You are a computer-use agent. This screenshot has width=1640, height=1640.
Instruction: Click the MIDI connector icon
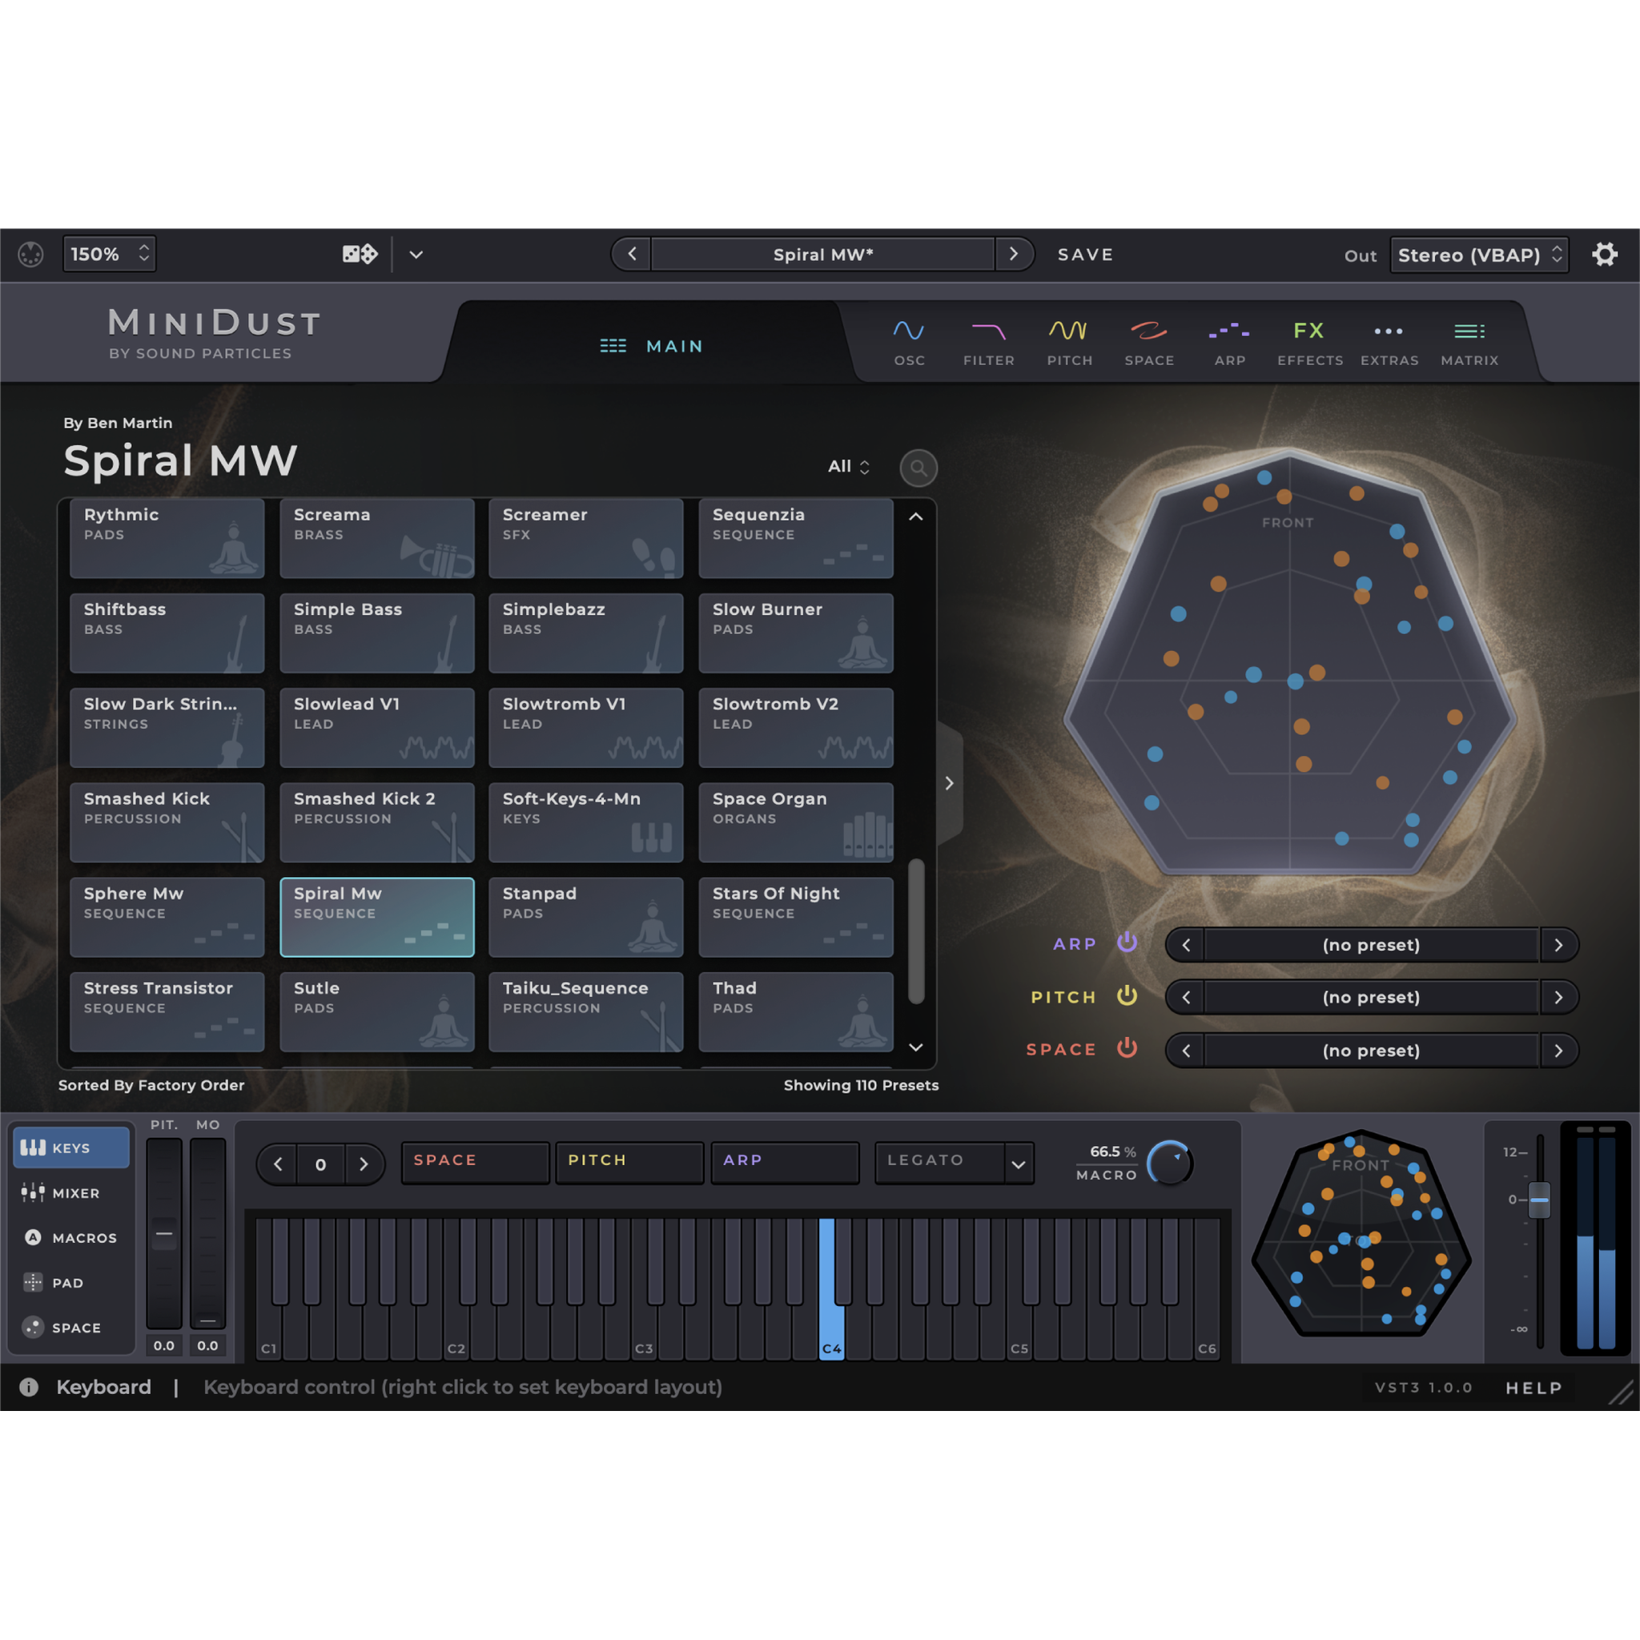(30, 254)
